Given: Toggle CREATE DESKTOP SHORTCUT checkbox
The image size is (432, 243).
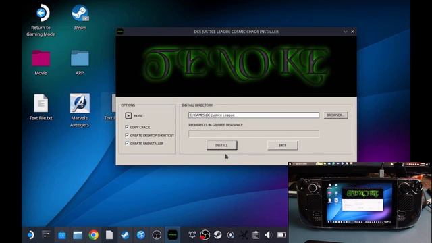Looking at the screenshot, I should click(127, 135).
